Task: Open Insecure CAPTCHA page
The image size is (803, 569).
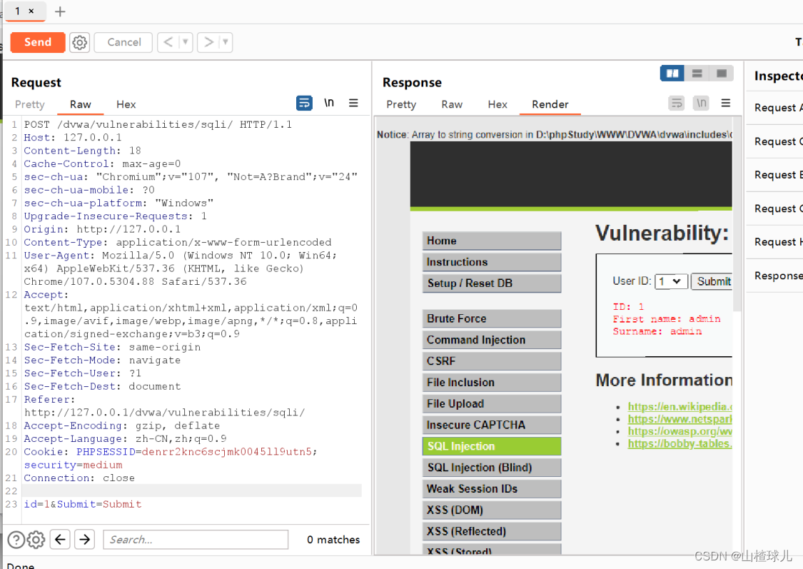Action: pos(492,425)
